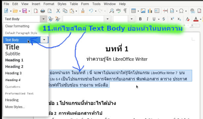203x119 pixels.
Task: Insert an image via picture icon
Action: tap(143, 11)
